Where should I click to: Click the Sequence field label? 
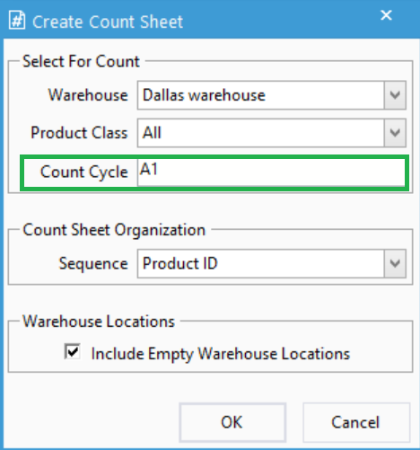pyautogui.click(x=93, y=264)
